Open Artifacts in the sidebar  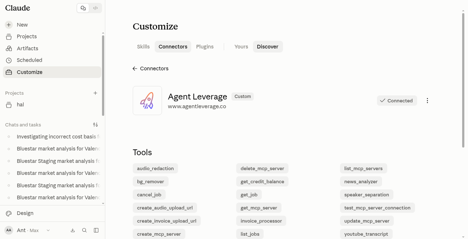pyautogui.click(x=52, y=48)
